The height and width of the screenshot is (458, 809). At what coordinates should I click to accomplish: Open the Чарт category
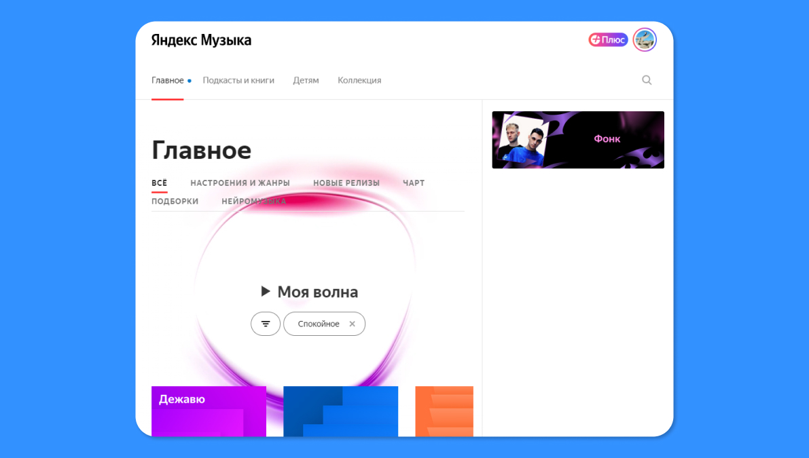(x=413, y=183)
